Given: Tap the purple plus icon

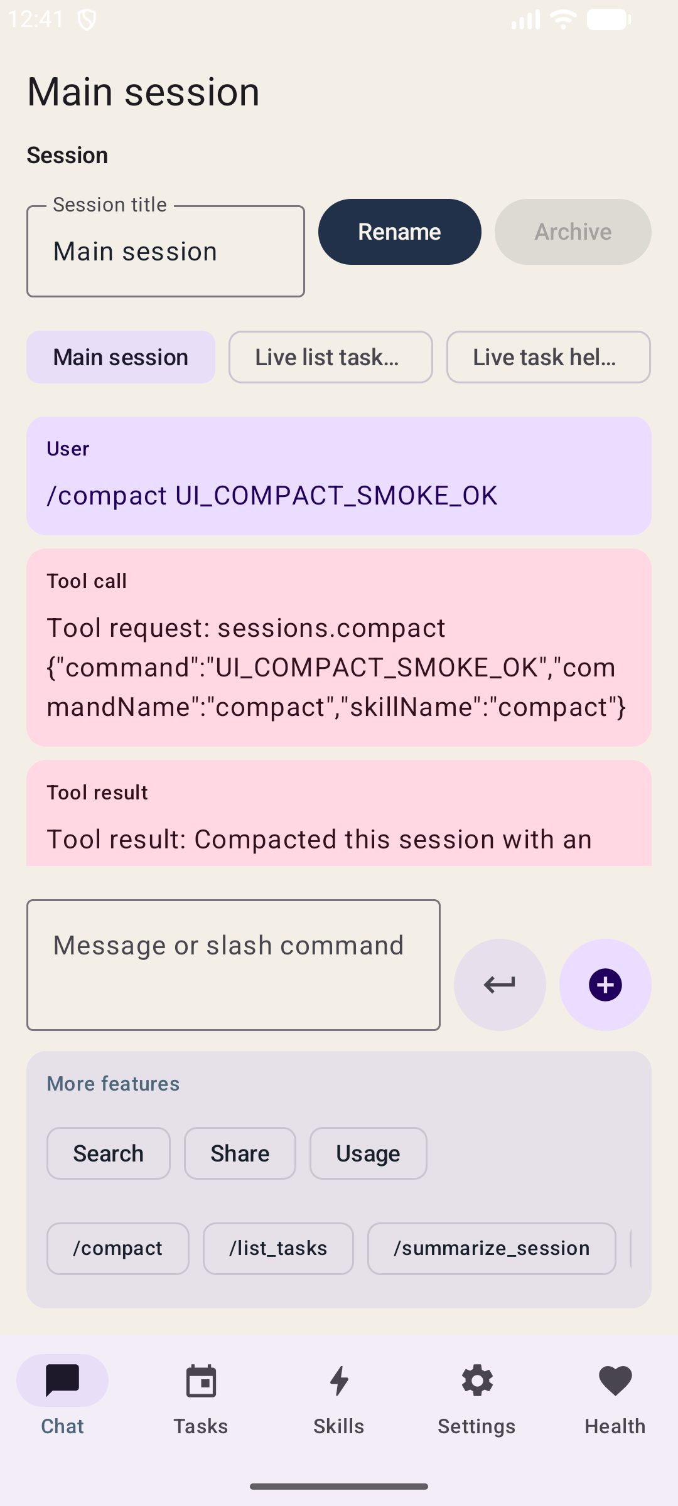Looking at the screenshot, I should coord(604,984).
